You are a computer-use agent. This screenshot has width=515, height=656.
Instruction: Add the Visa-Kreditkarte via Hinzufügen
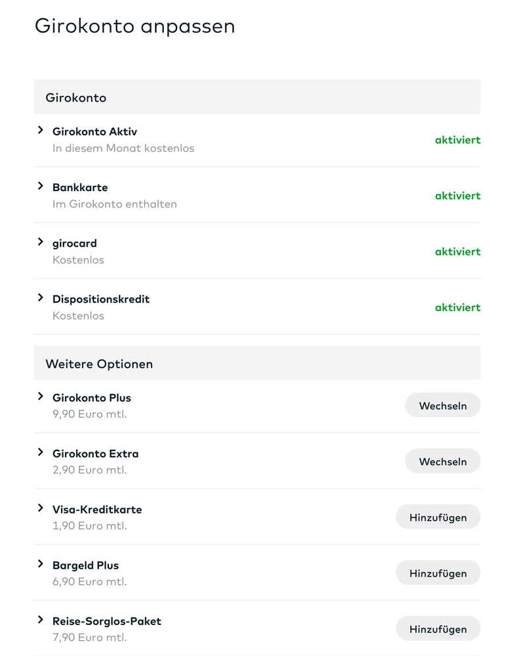point(438,517)
